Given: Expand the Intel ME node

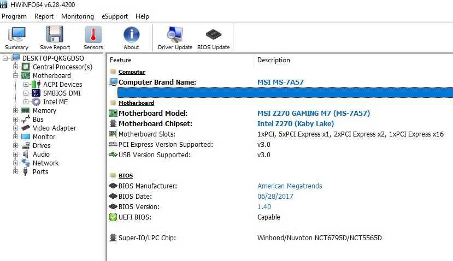Looking at the screenshot, I should coord(26,102).
